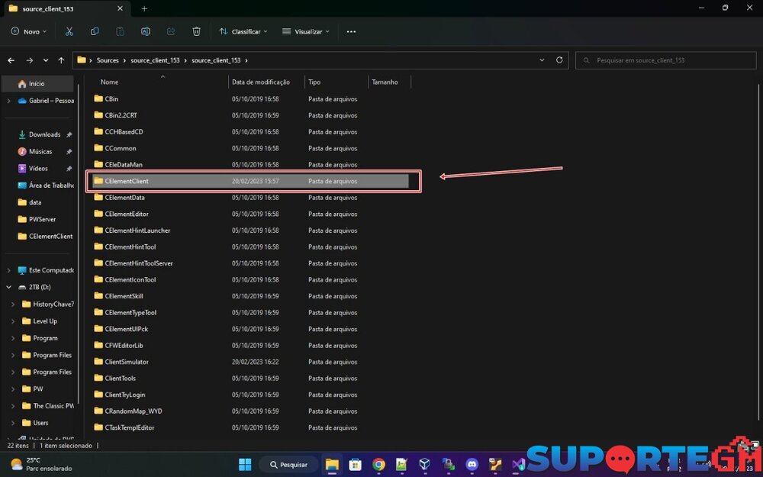The image size is (763, 477).
Task: Select Downloads in the quick access sidebar
Action: point(44,134)
